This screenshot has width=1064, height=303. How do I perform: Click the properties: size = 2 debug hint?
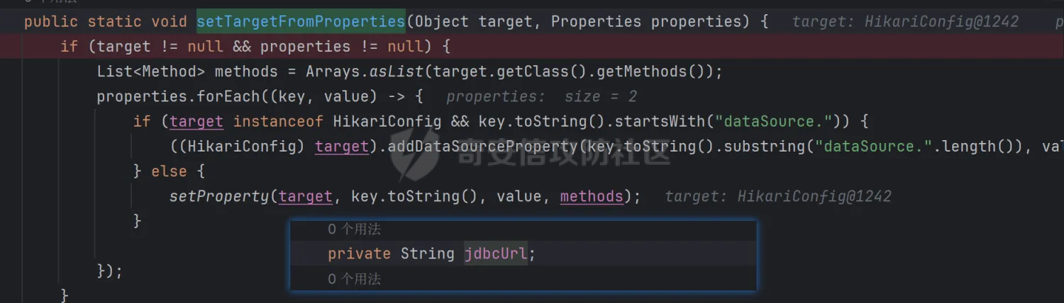(541, 96)
